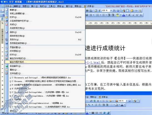Open the 窗口(W) menu

click(69, 6)
